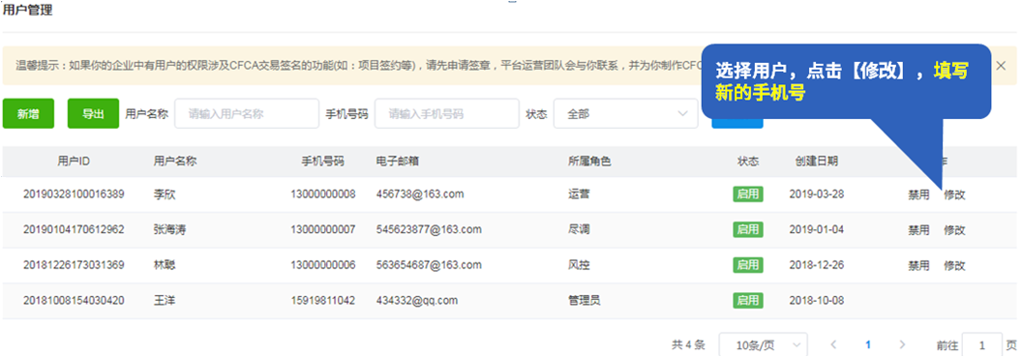1022x357 pixels.
Task: Click 禁用 for user 李欣
Action: click(919, 194)
